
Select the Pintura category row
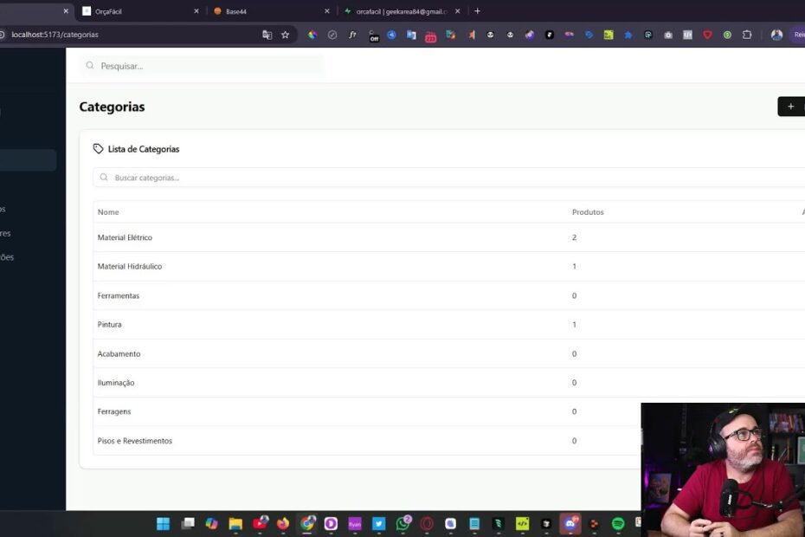110,324
